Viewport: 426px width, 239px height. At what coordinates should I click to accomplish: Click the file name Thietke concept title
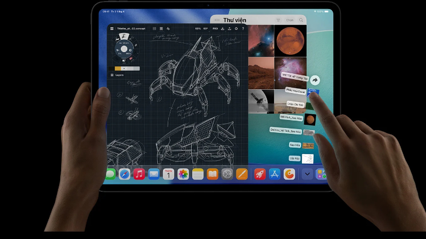point(131,29)
